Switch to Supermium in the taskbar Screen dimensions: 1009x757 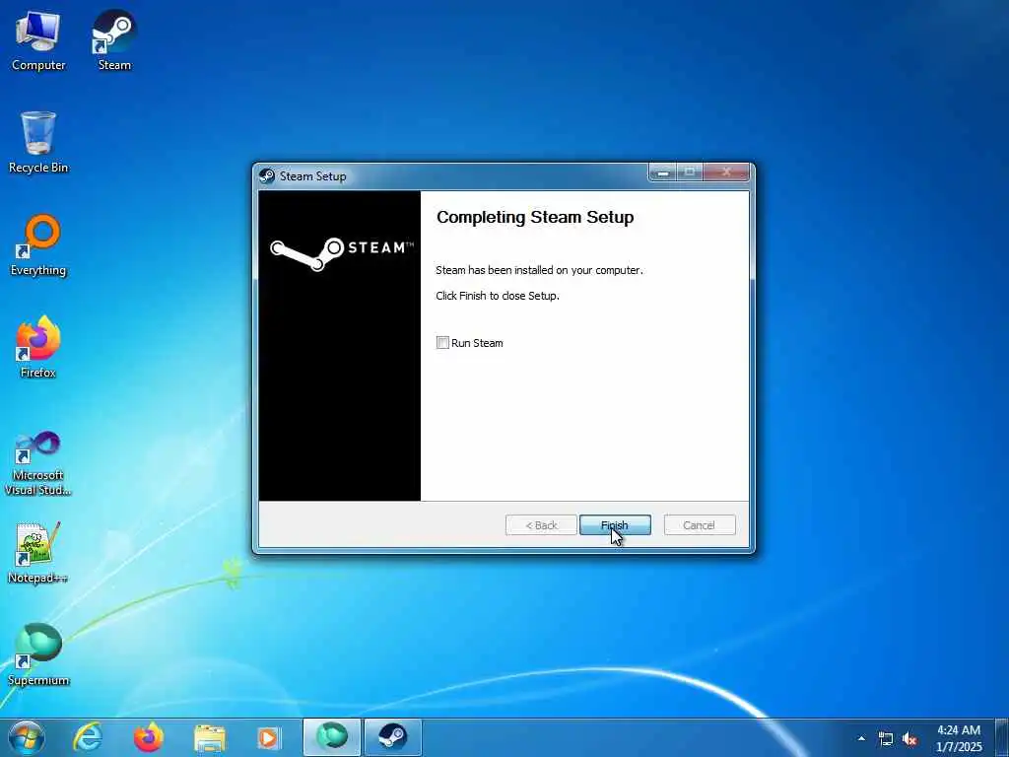tap(332, 737)
